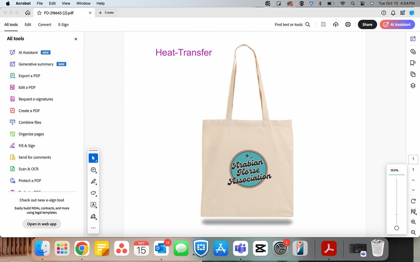Screen dimensions: 420x262
Task: Click the Create new tab button
Action: 106,13
